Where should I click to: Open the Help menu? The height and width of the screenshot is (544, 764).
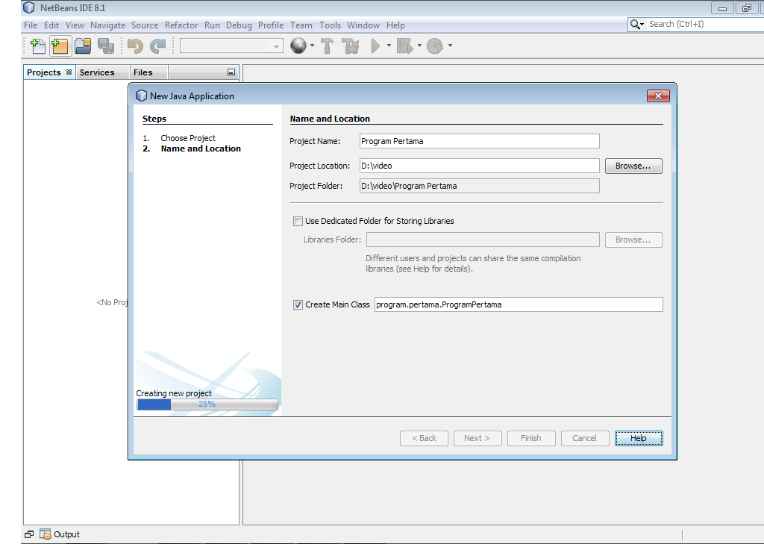[x=395, y=25]
